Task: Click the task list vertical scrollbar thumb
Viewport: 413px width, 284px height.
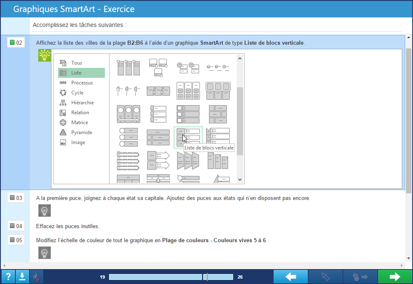Action: pos(408,121)
